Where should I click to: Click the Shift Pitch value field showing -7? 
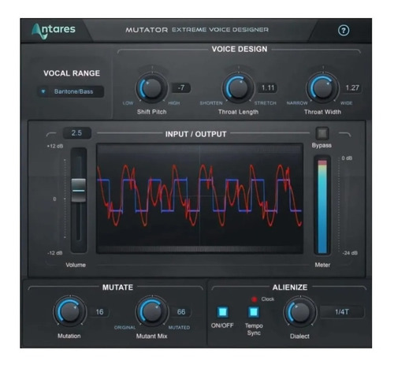click(181, 87)
